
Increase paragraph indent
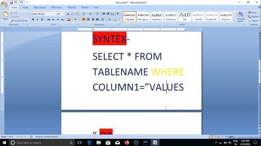pyautogui.click(x=108, y=14)
